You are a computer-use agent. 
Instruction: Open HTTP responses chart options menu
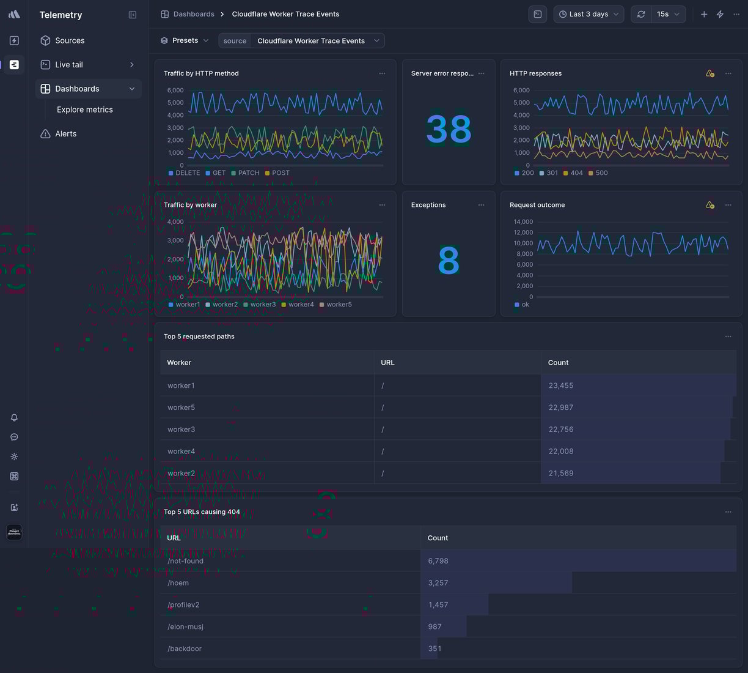tap(728, 73)
